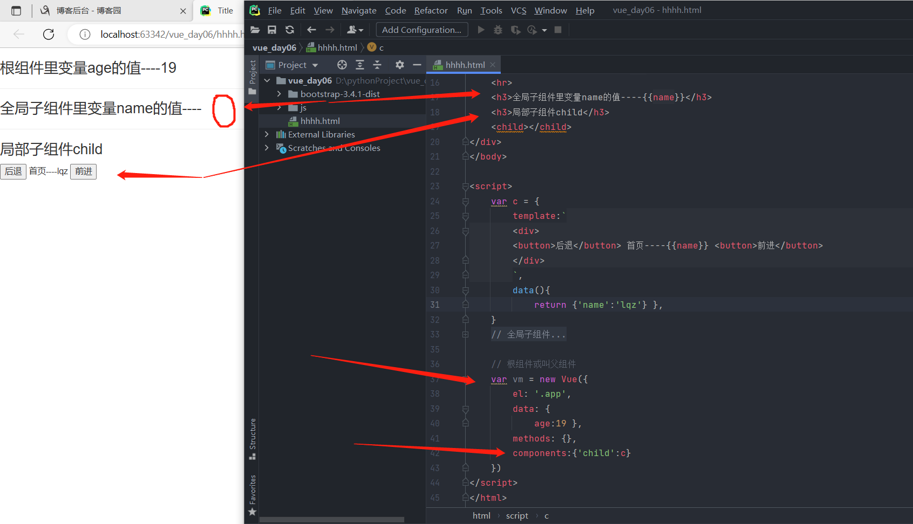Open the File menu

pos(275,10)
